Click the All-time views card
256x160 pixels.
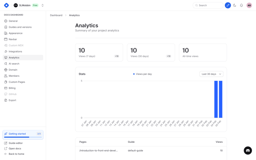(203, 52)
